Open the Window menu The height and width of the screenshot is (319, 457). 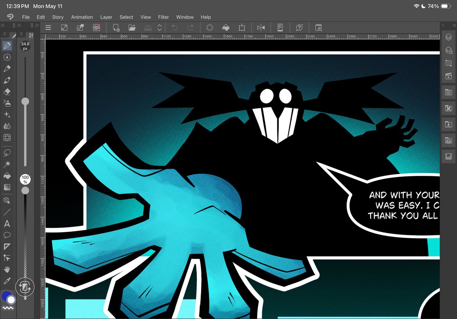tap(185, 17)
